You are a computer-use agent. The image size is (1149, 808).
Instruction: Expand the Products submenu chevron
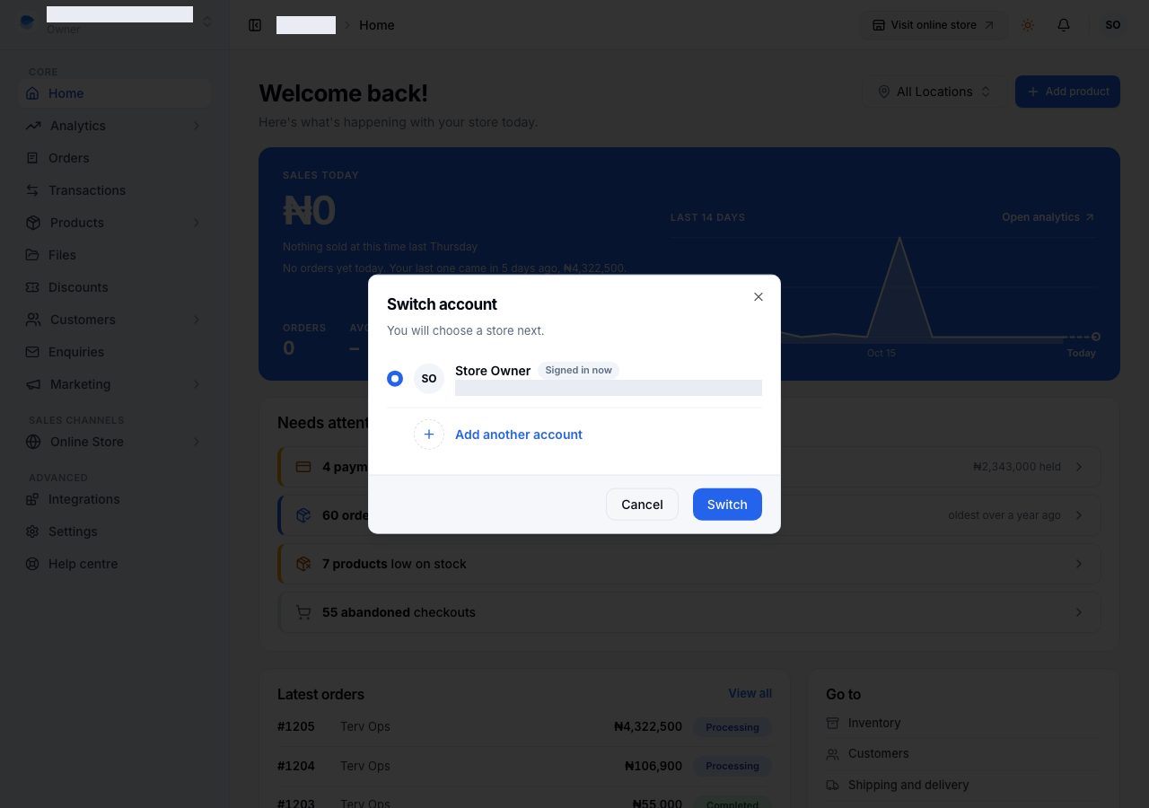(x=196, y=223)
